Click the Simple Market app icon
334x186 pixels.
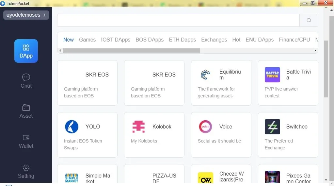click(72, 178)
